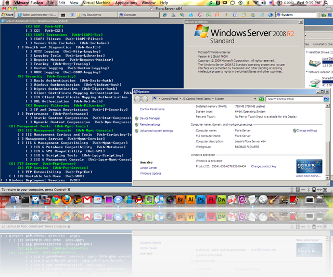
Task: Launch Dreamweaver from the Dock
Action: [222, 200]
